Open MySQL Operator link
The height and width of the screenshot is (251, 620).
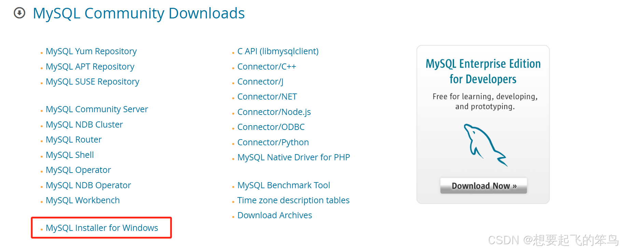(78, 170)
